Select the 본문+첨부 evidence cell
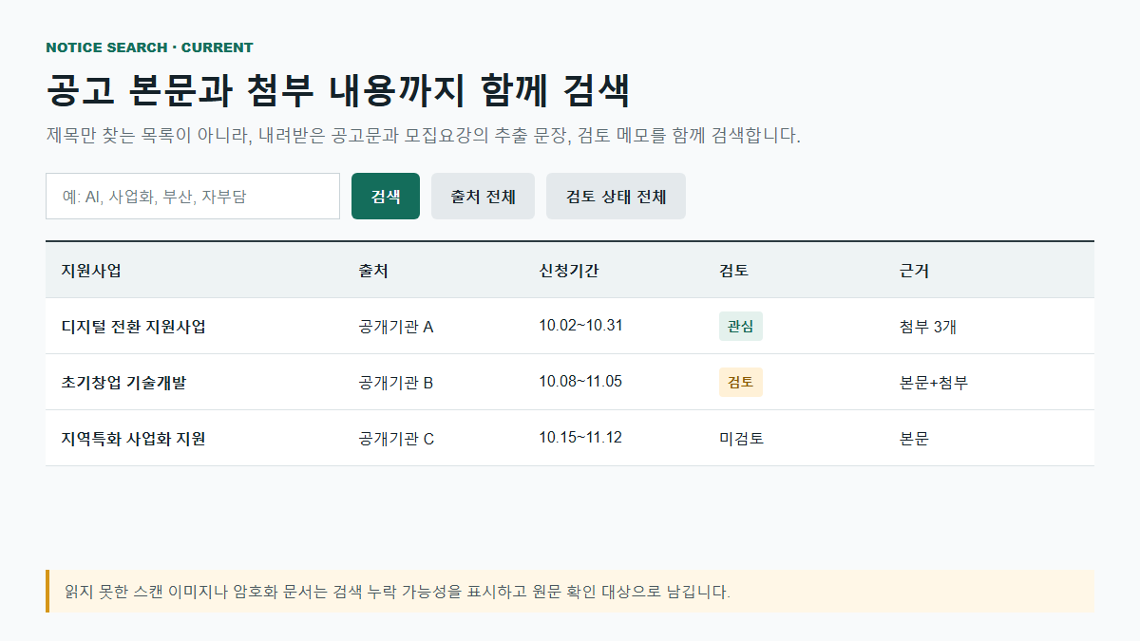Image resolution: width=1140 pixels, height=641 pixels. (x=934, y=383)
